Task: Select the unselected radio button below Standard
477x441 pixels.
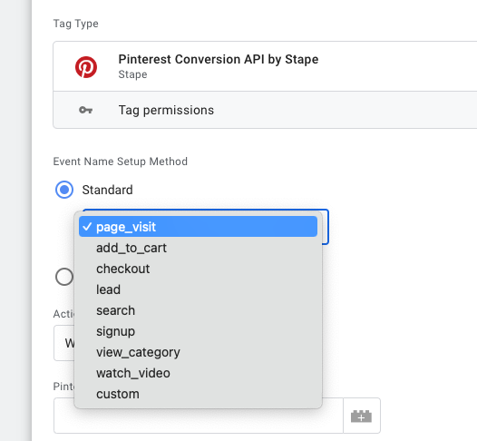Action: (64, 277)
